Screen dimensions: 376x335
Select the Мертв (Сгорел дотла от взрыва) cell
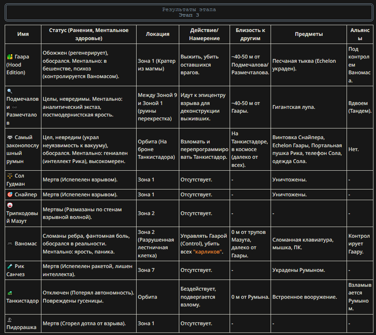89,323
